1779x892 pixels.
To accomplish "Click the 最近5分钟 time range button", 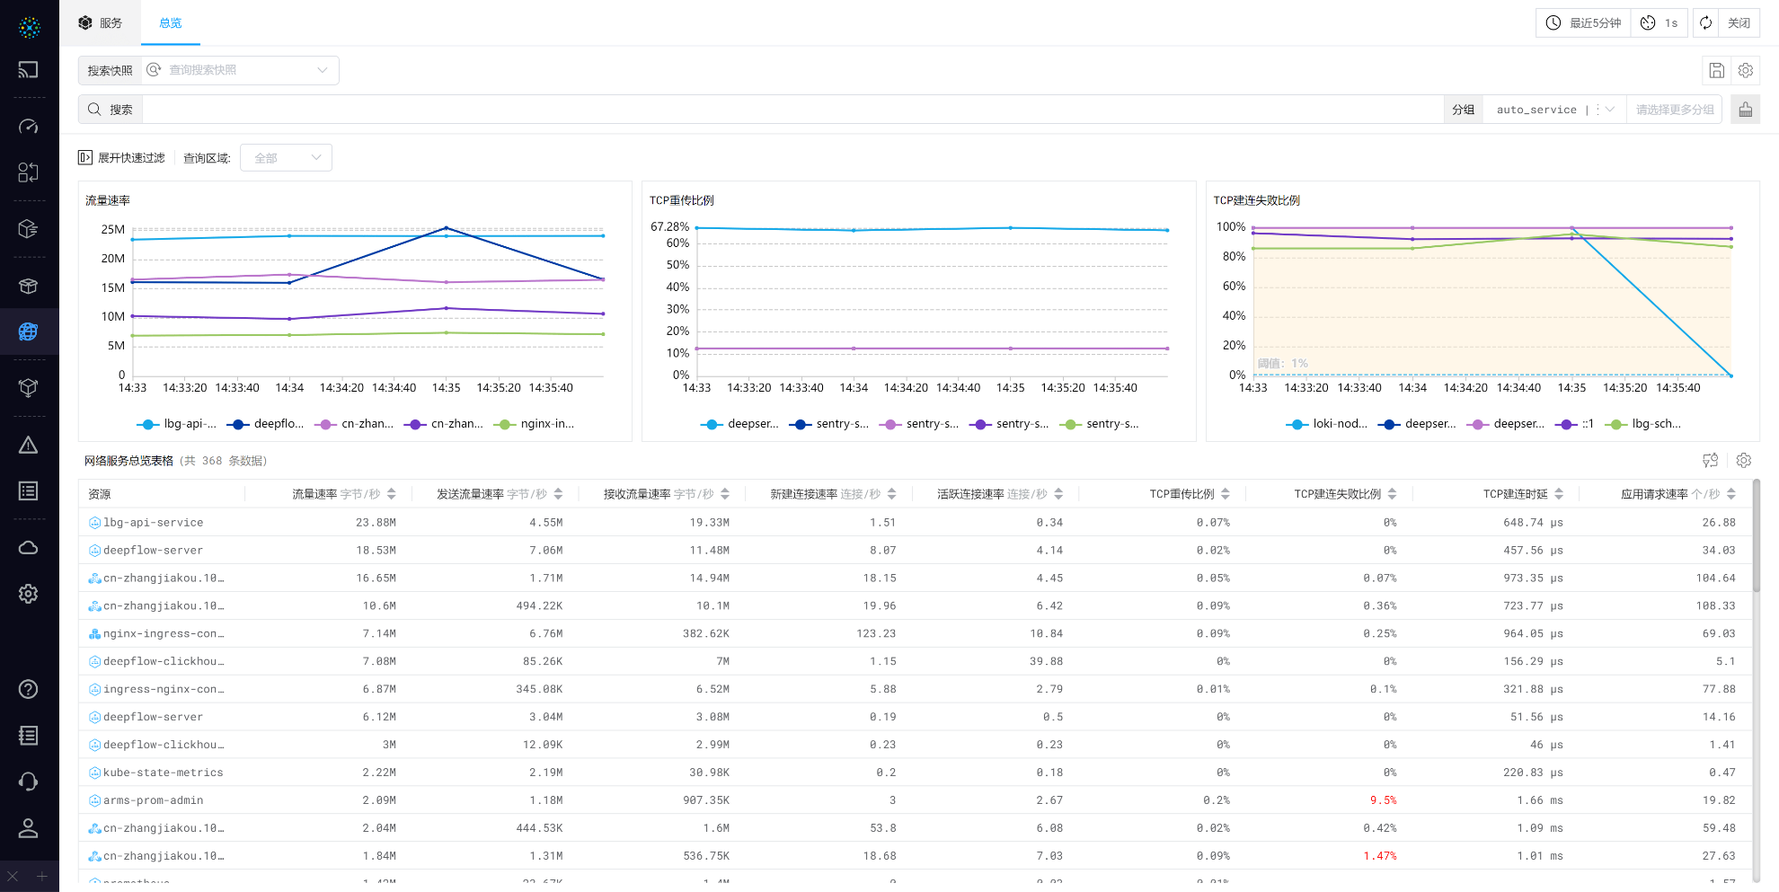I will (1583, 23).
